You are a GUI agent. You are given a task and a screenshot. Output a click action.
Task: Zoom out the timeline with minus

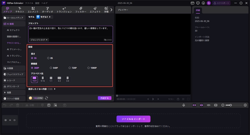click(x=223, y=105)
